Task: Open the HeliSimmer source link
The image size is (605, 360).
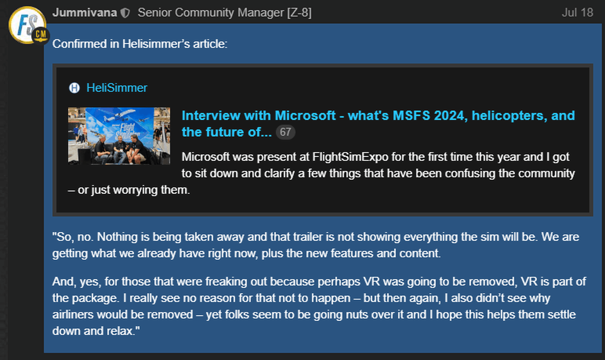Action: click(117, 88)
